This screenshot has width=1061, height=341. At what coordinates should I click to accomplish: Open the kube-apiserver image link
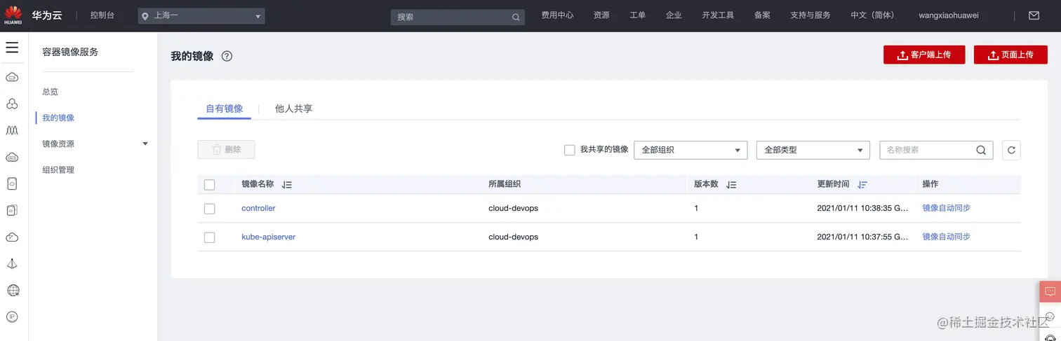click(x=269, y=237)
